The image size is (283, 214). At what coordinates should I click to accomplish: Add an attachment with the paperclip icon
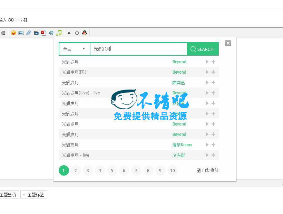tap(29, 33)
